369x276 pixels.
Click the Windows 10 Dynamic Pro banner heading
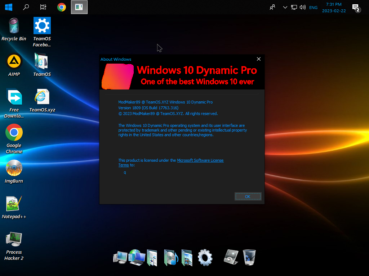point(197,70)
